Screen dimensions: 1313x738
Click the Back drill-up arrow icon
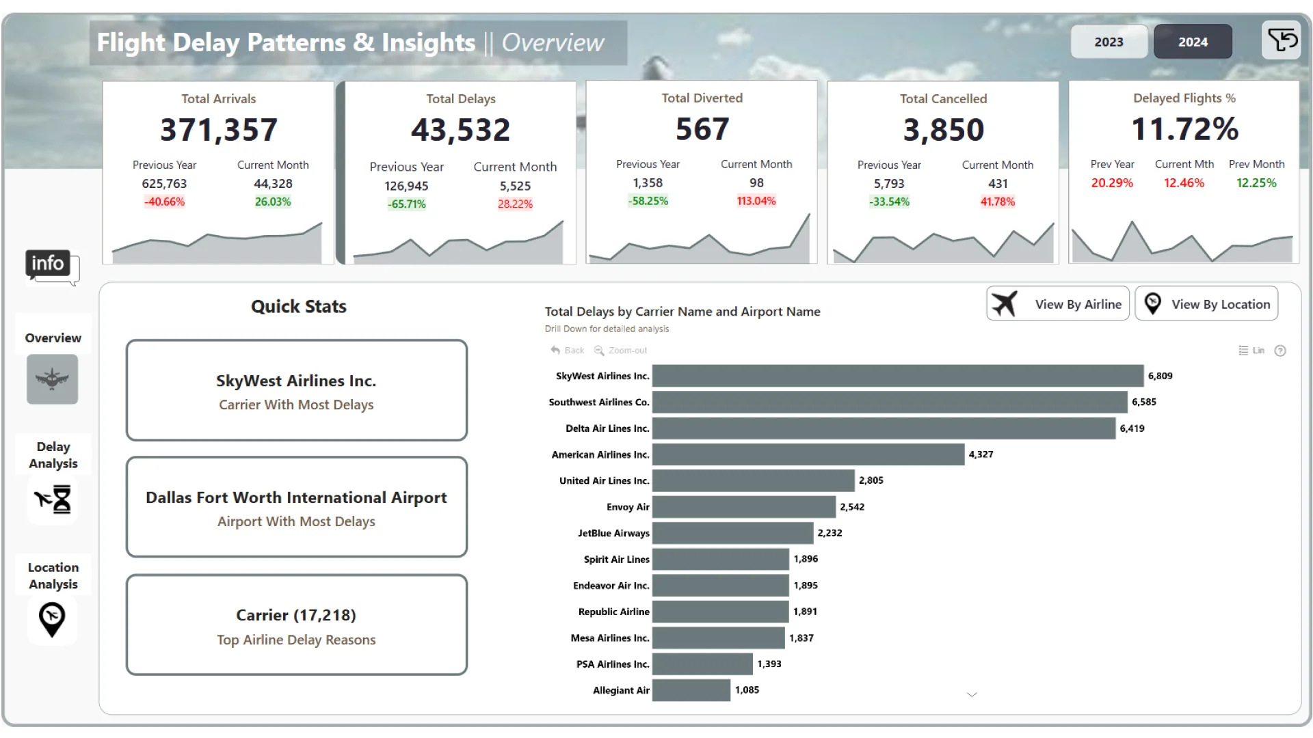[555, 351]
